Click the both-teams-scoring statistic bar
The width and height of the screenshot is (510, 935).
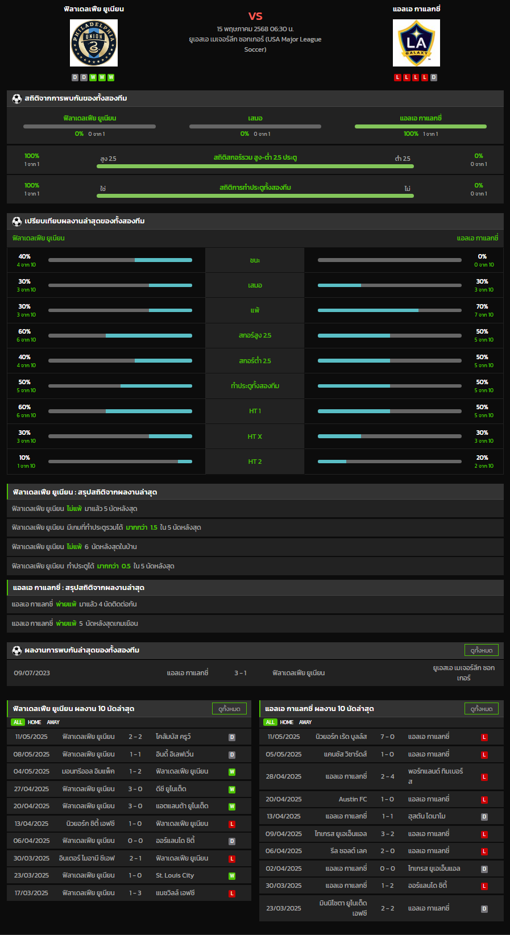coord(255,196)
